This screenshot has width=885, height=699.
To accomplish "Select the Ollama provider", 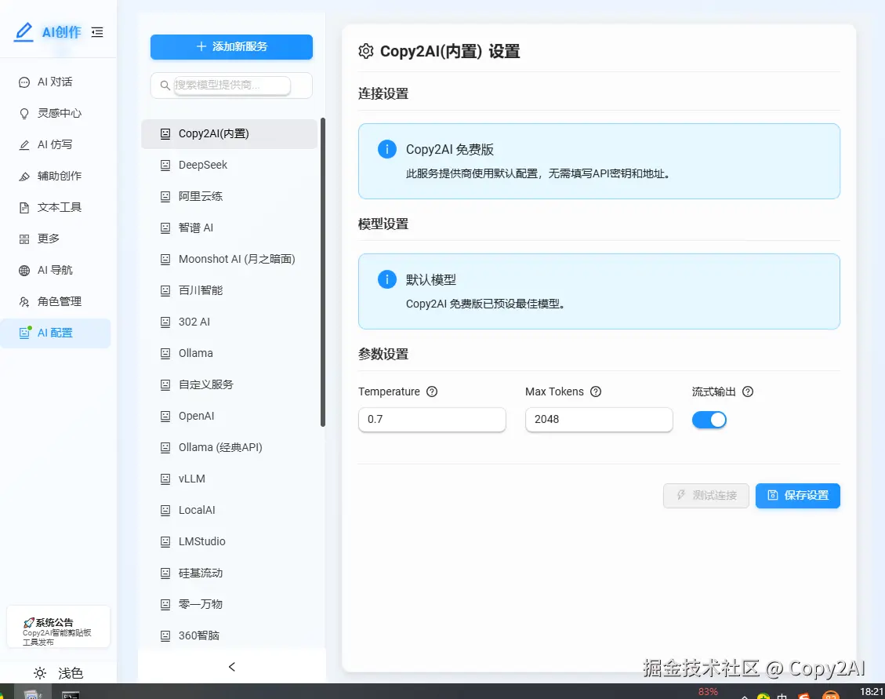I will point(229,353).
